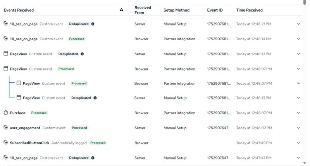
Task: Expand the Purchase event row chevron
Action: click(x=298, y=113)
